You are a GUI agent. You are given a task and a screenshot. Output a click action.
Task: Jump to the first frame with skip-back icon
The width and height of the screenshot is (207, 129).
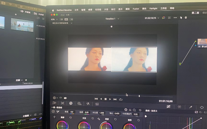96,99
